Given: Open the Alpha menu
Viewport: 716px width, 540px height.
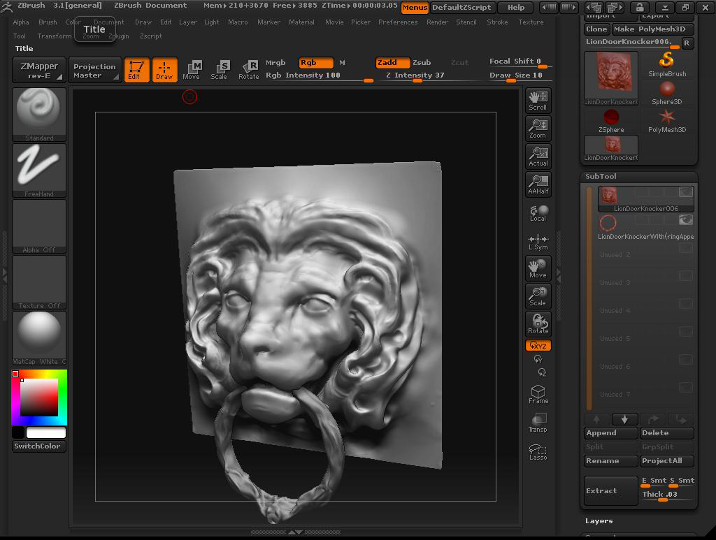Looking at the screenshot, I should [x=21, y=22].
